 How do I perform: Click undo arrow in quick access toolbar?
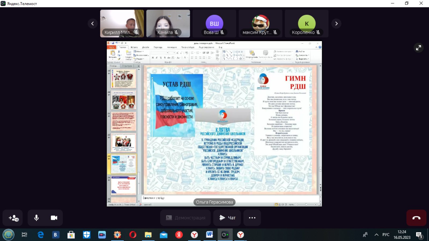coord(117,43)
